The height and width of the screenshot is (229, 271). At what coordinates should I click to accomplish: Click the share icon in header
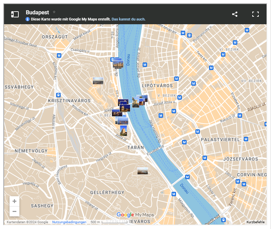[235, 14]
